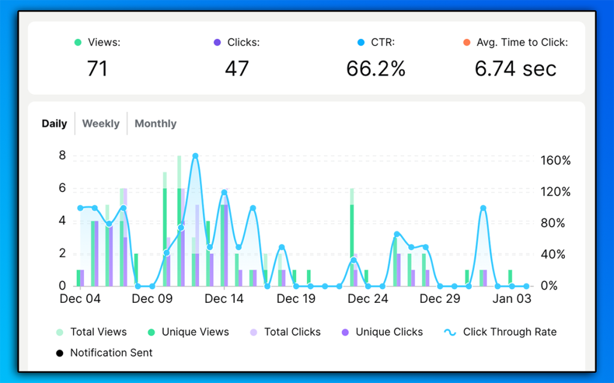614x383 pixels.
Task: Click the 66.2% CTR value
Action: (x=376, y=69)
